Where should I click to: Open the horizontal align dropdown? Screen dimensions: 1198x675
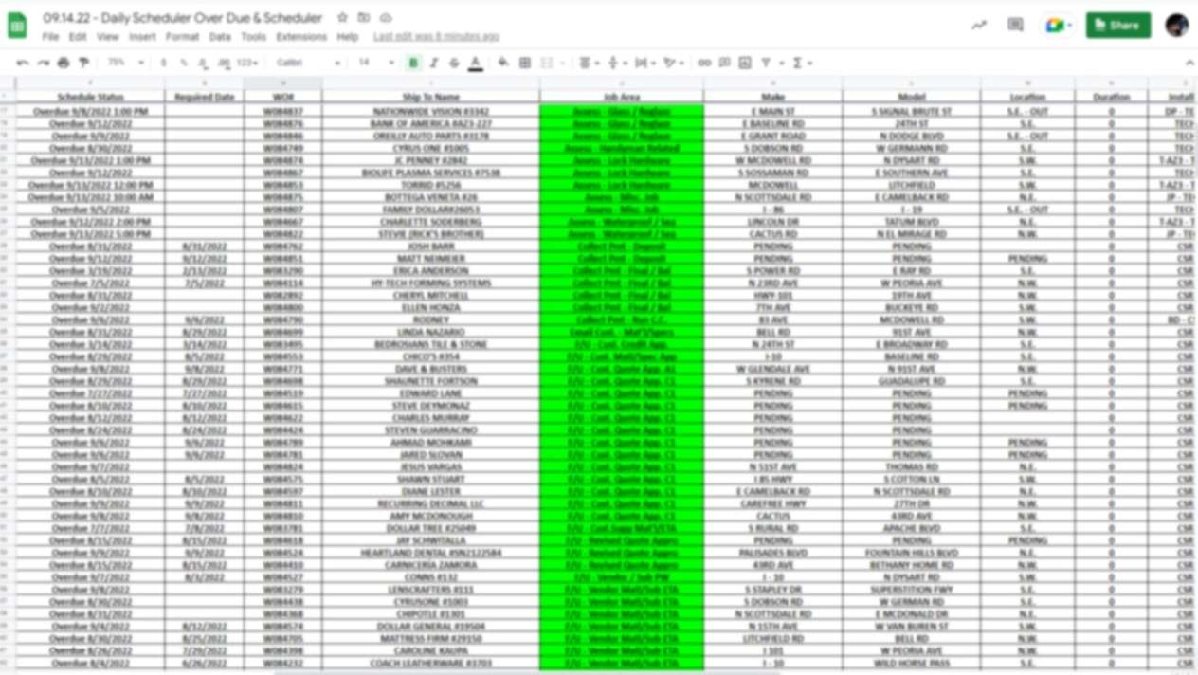(x=589, y=63)
